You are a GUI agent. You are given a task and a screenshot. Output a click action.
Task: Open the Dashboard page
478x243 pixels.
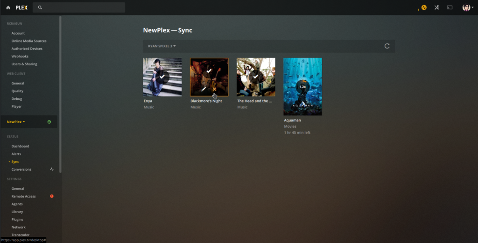tap(21, 146)
